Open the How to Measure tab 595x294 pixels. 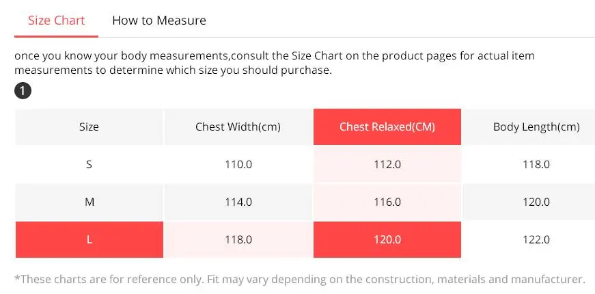(159, 21)
